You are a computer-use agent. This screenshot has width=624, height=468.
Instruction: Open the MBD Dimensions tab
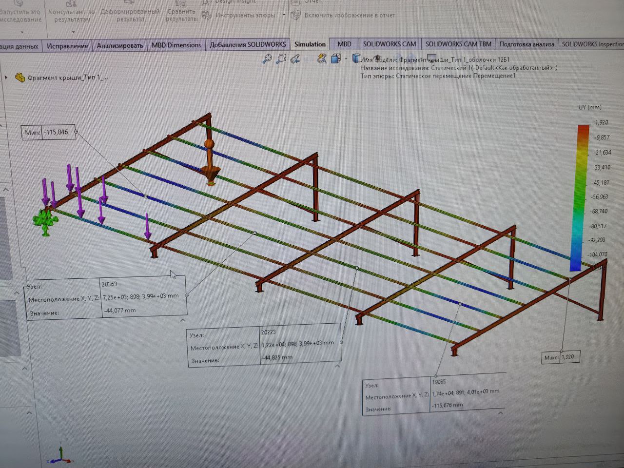click(x=176, y=45)
